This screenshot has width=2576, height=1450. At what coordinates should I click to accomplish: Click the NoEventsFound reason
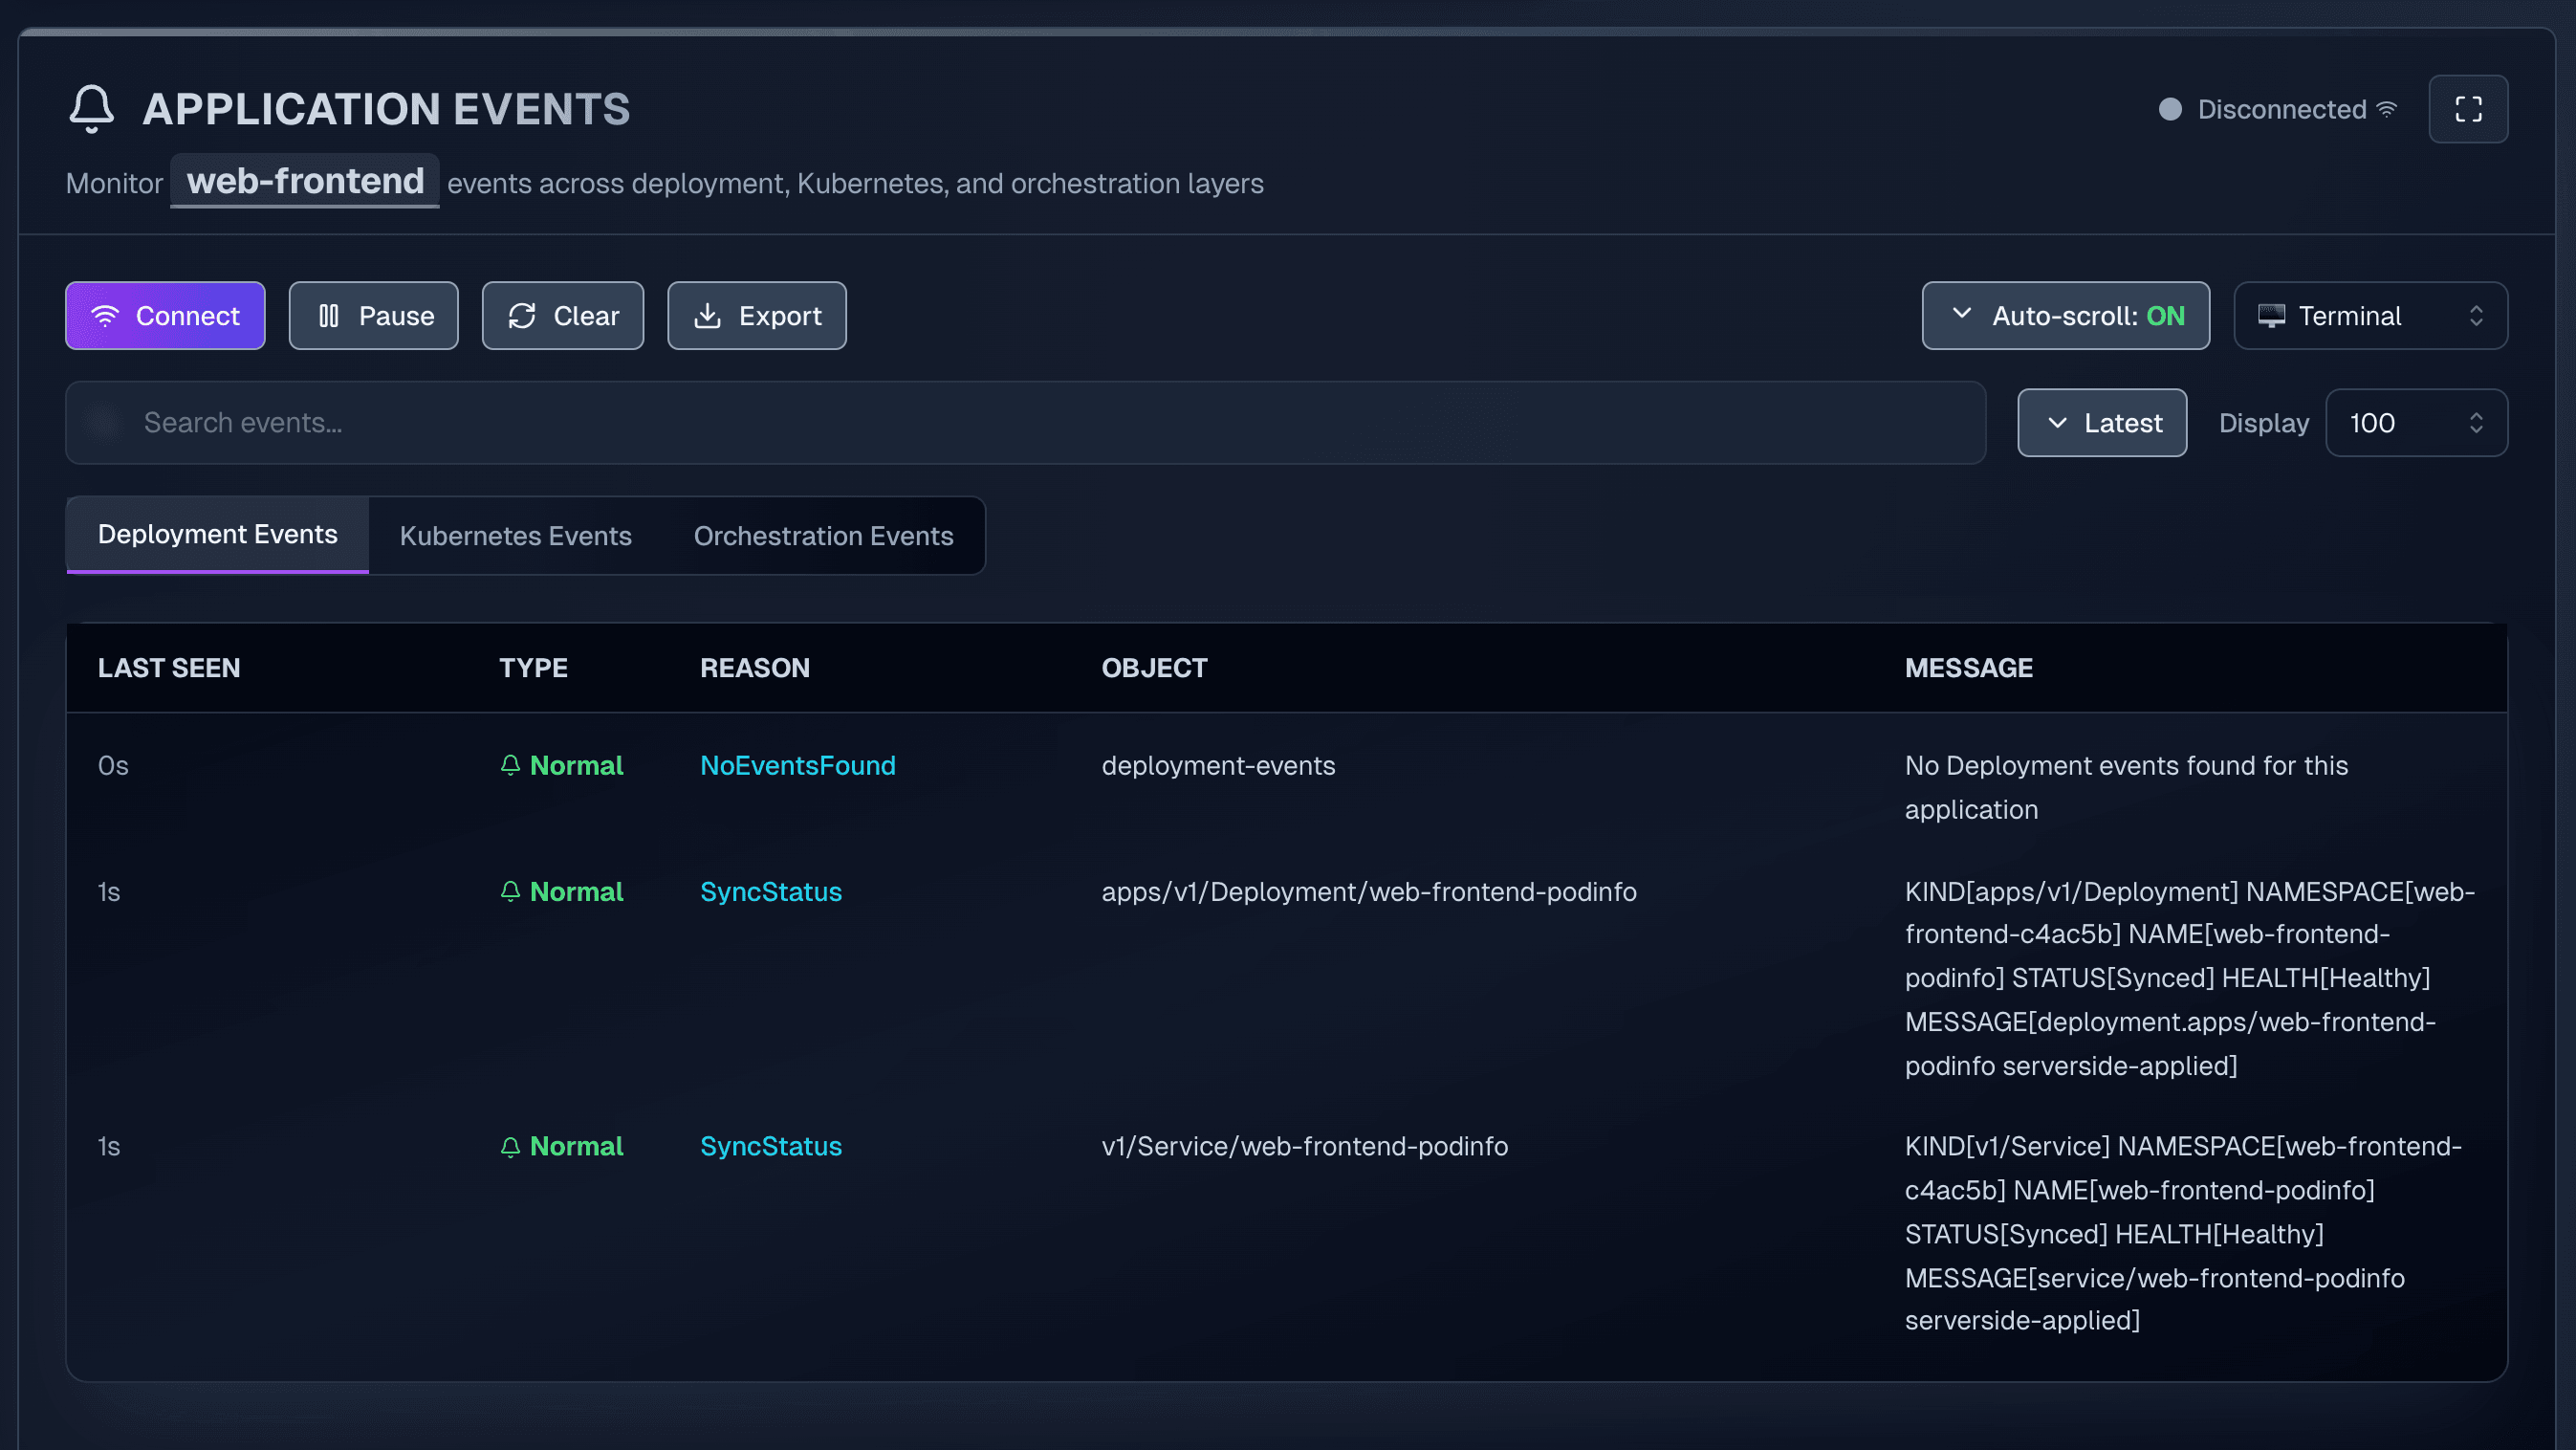point(797,765)
